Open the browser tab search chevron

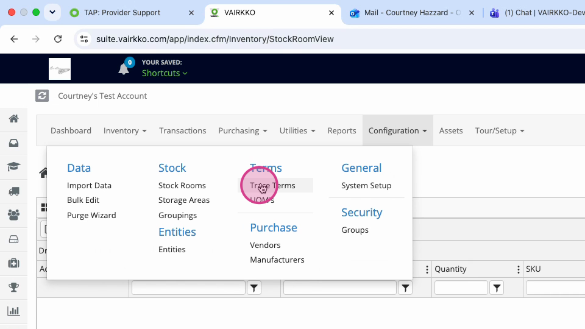pos(52,12)
